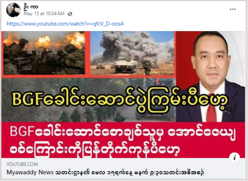Image resolution: width=248 pixels, height=181 pixels.
Task: Open the link preview info icon
Action: click(x=234, y=158)
